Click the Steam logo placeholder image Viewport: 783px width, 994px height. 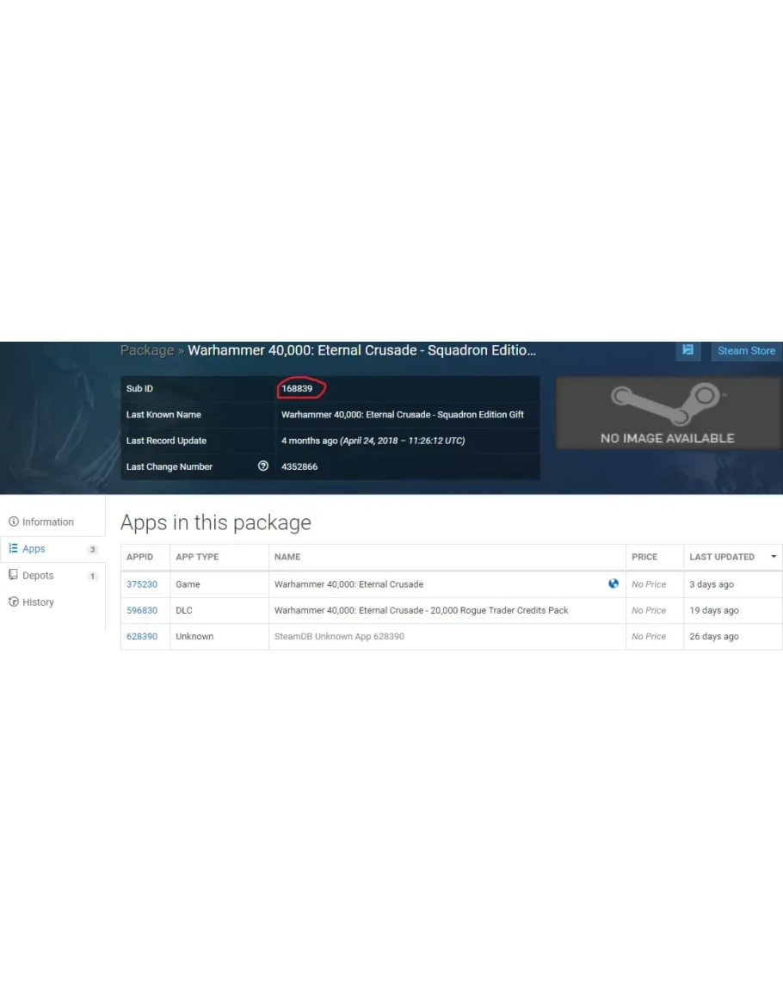668,412
